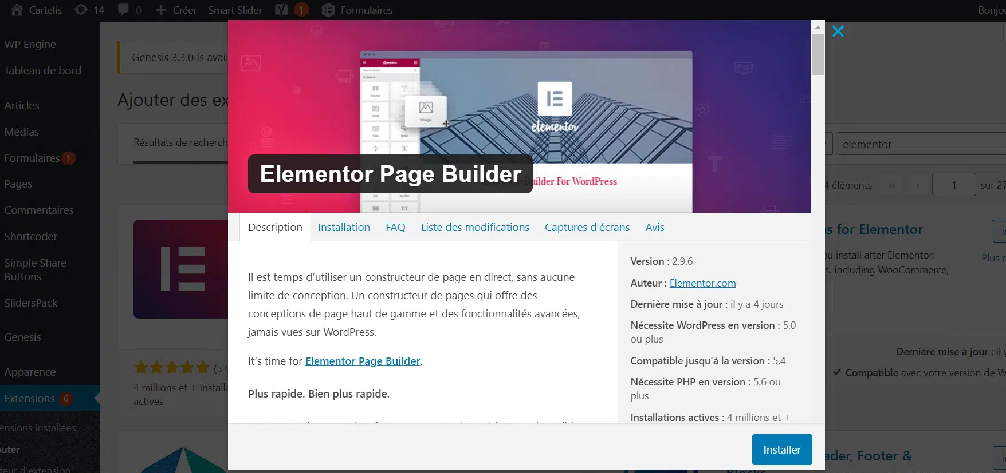Open the Avis reviews tab
The image size is (1006, 473).
pyautogui.click(x=654, y=227)
